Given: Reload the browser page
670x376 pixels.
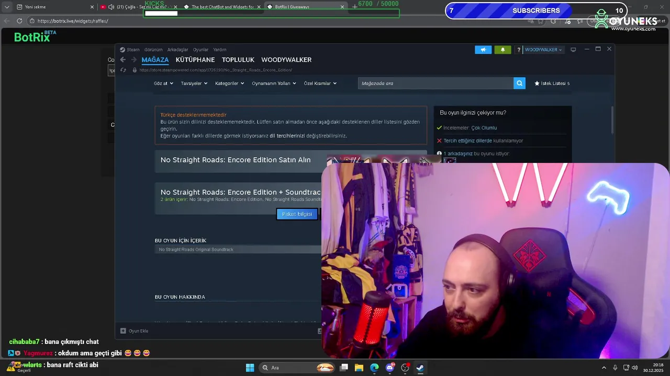Looking at the screenshot, I should pyautogui.click(x=19, y=21).
